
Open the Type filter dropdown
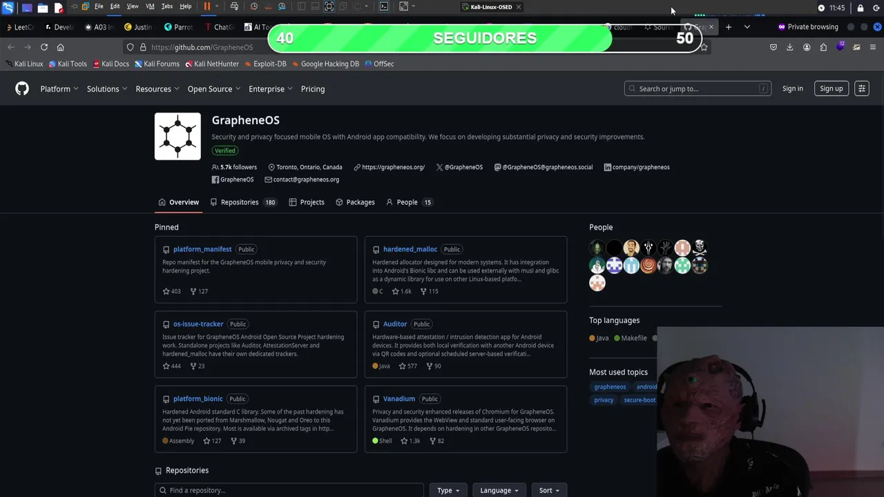coord(448,490)
